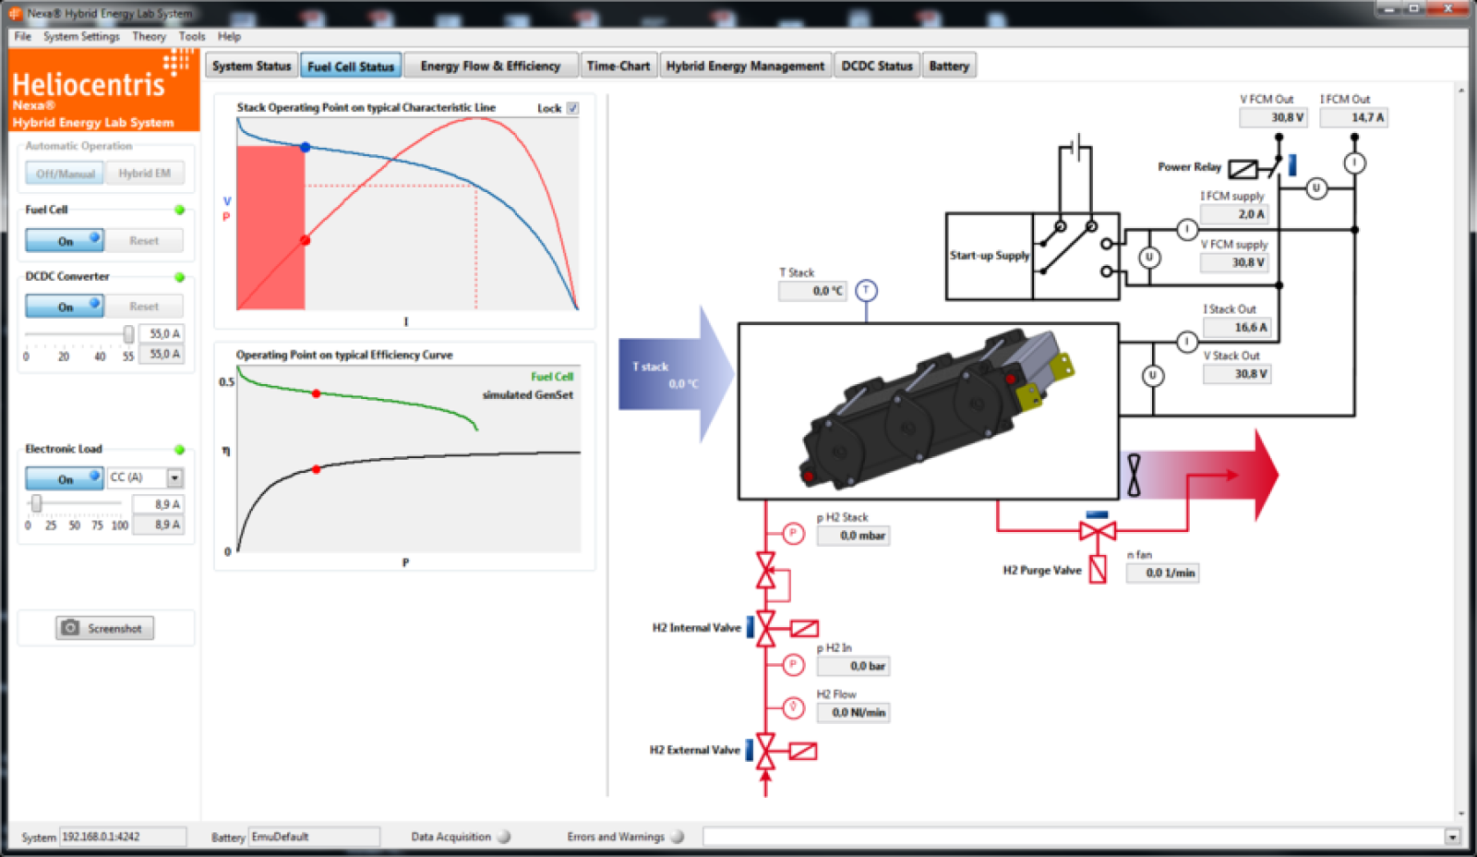Switch to the Energy Flow & Efficiency tab

click(490, 66)
